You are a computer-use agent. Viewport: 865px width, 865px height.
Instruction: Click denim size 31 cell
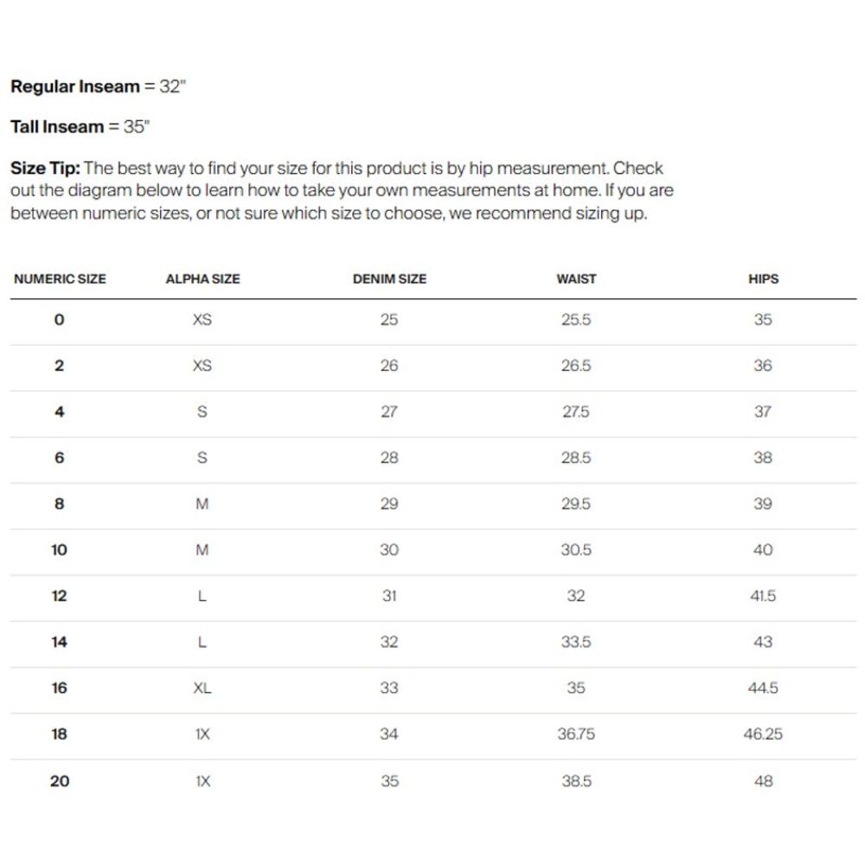pos(389,596)
